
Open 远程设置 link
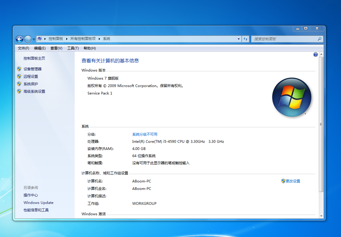[x=31, y=76]
